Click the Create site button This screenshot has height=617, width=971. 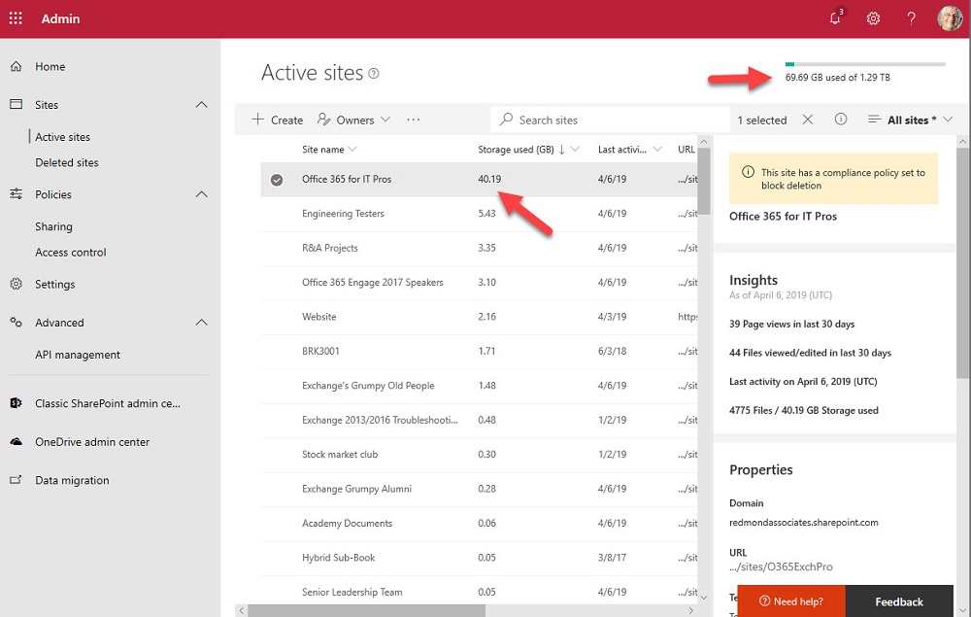(278, 120)
